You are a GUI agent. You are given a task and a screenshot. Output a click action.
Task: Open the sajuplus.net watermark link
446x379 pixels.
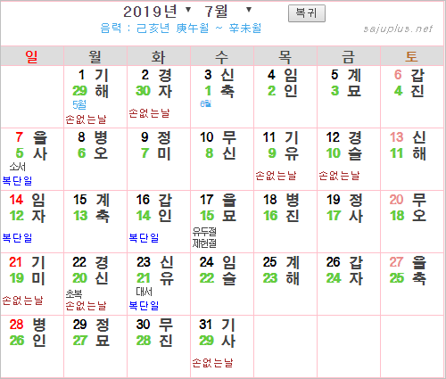coord(398,29)
